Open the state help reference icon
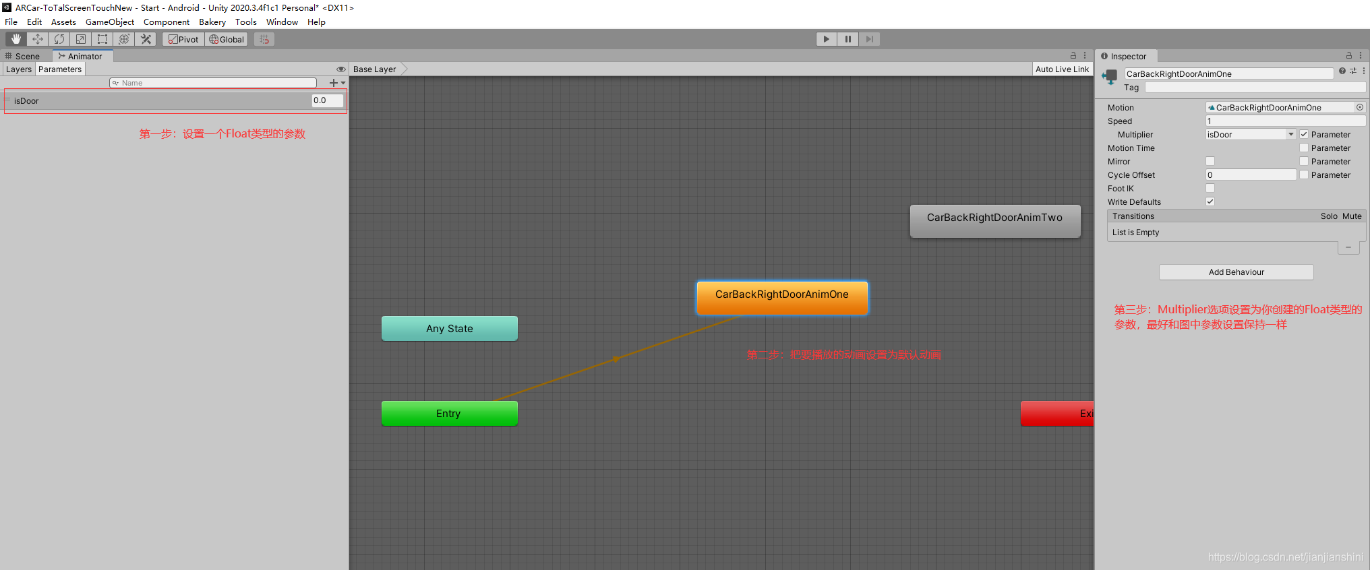 click(1342, 70)
